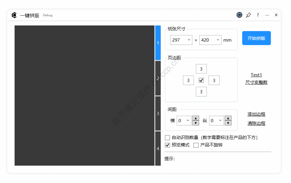Click the dark preview canvas area
Image resolution: width=291 pixels, height=183 pixels.
[85, 95]
